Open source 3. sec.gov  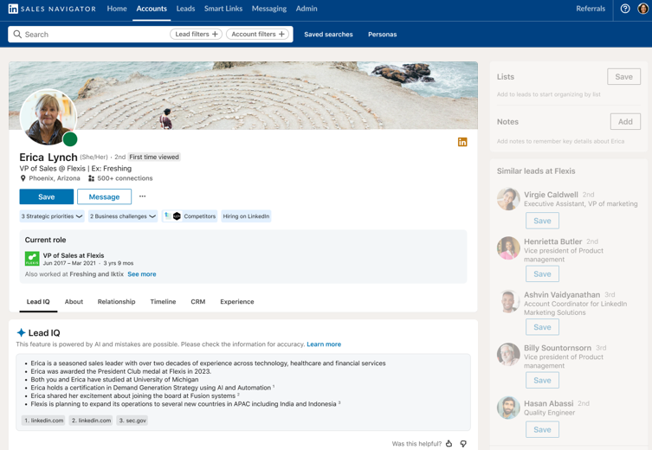(x=132, y=421)
